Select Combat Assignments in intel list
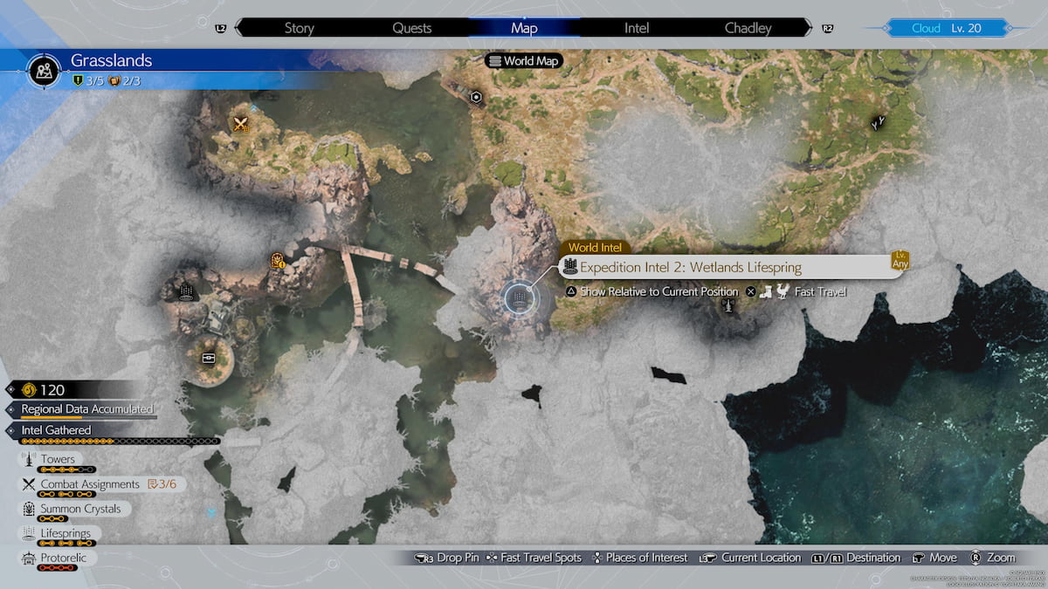This screenshot has height=589, width=1048. click(89, 484)
